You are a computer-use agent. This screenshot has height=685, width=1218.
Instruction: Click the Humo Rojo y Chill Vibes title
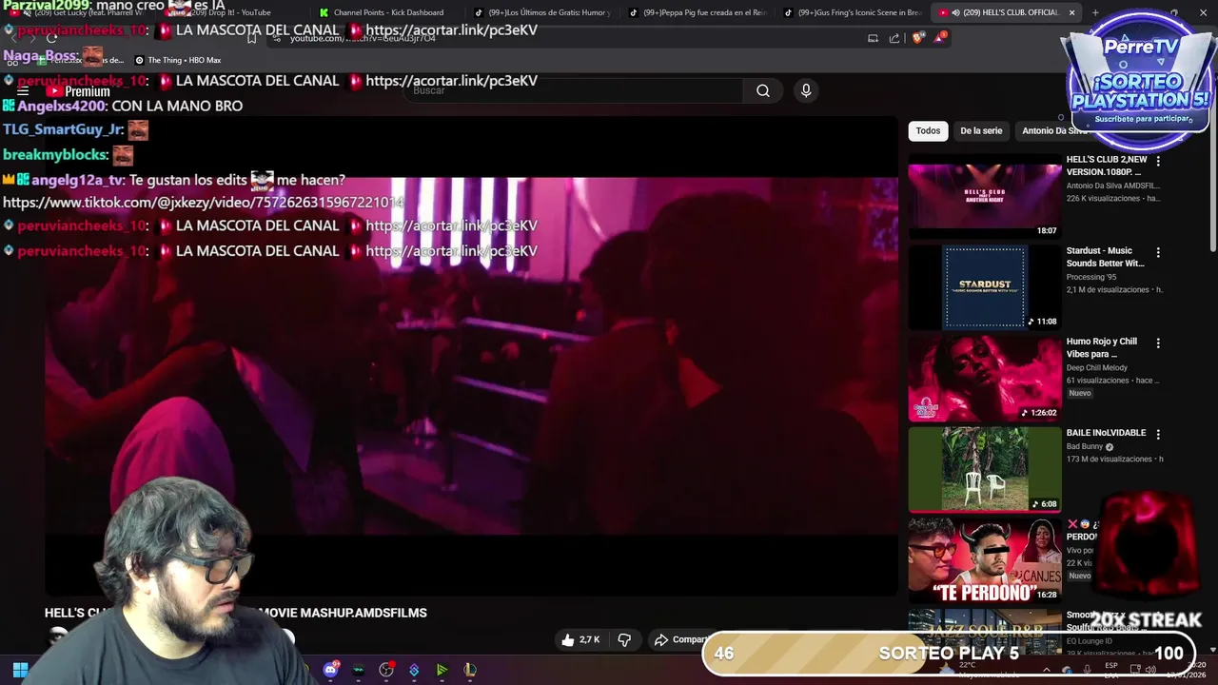click(1102, 347)
